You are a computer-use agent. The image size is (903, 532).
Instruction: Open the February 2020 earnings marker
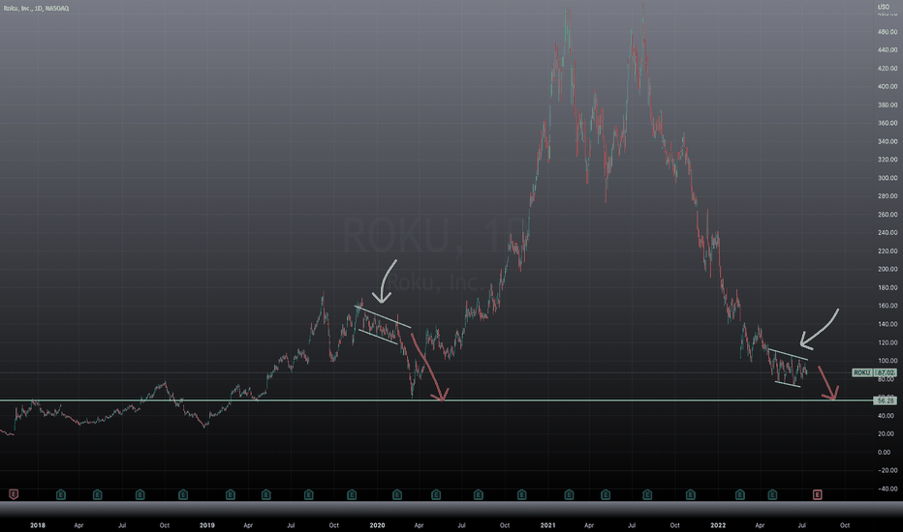pos(397,494)
